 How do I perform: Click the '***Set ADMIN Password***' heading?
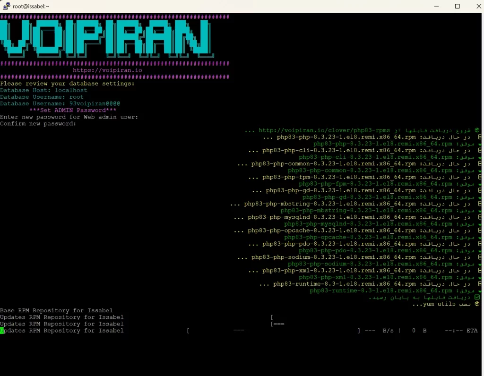(73, 110)
